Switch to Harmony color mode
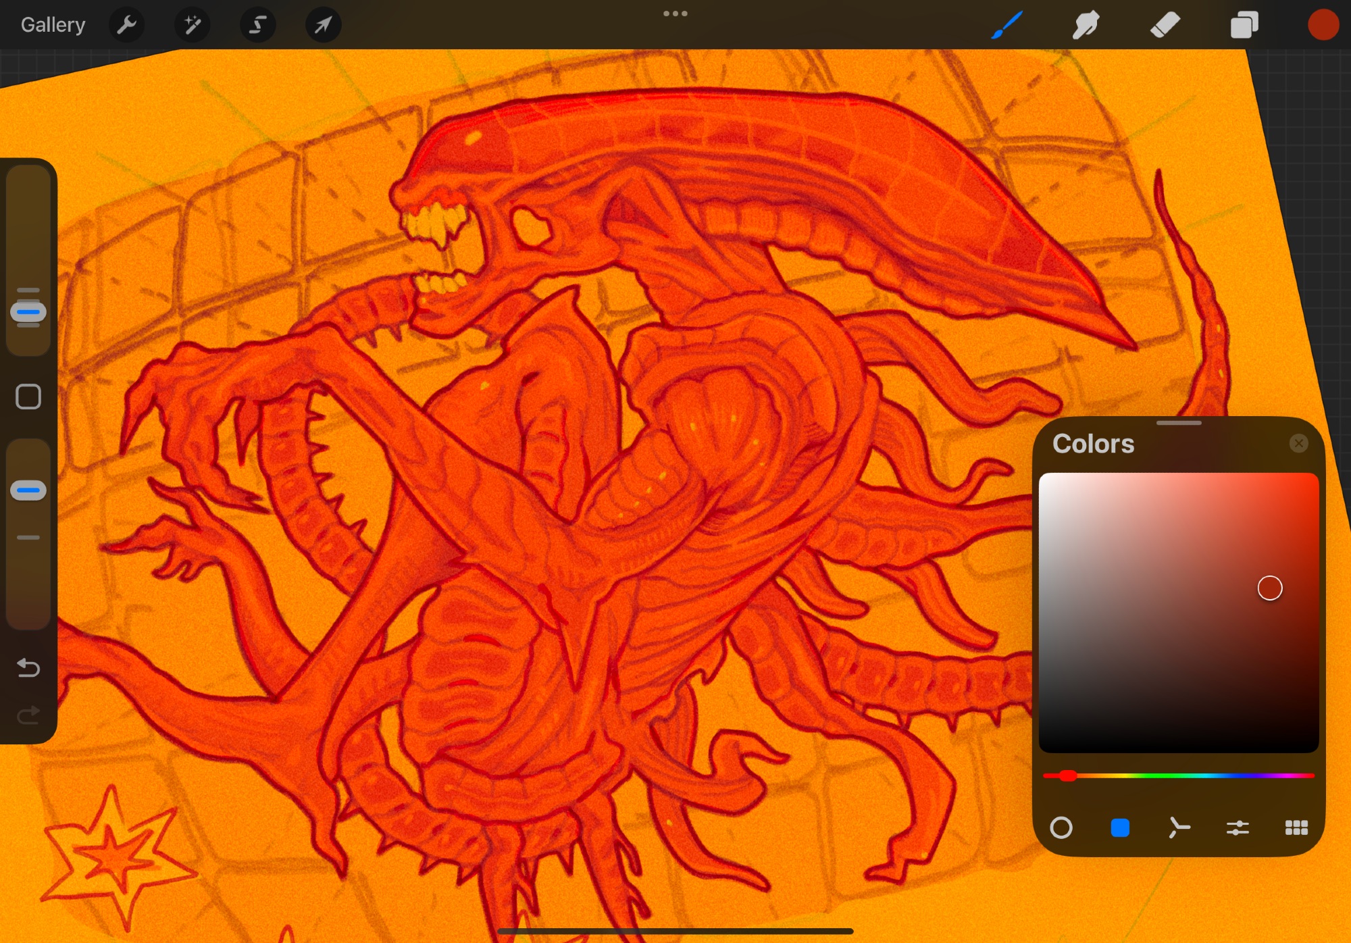 (x=1179, y=827)
